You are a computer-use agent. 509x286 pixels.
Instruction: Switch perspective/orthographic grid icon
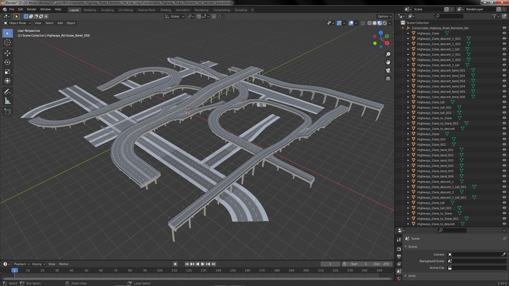(388, 79)
